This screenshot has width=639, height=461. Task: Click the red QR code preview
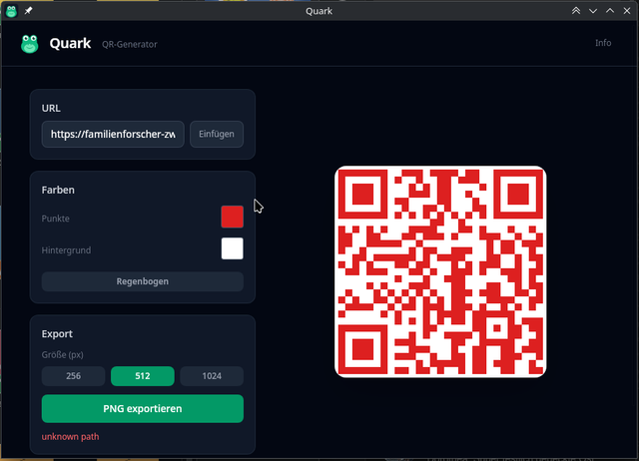click(440, 271)
